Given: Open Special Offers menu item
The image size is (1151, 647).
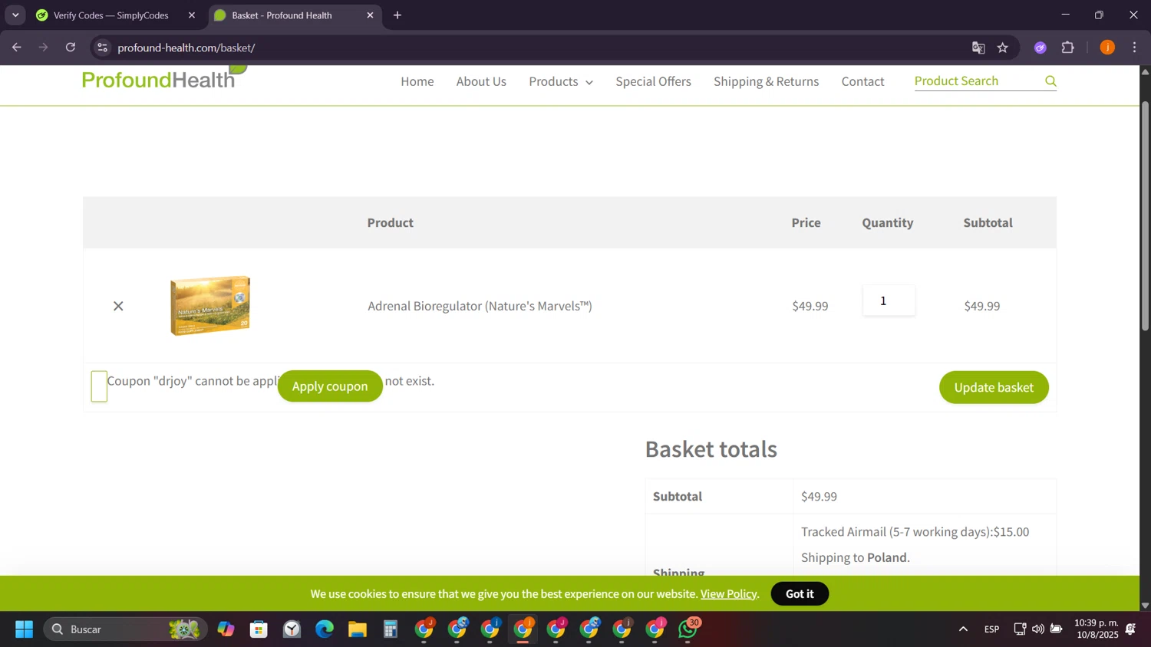Looking at the screenshot, I should [x=653, y=81].
